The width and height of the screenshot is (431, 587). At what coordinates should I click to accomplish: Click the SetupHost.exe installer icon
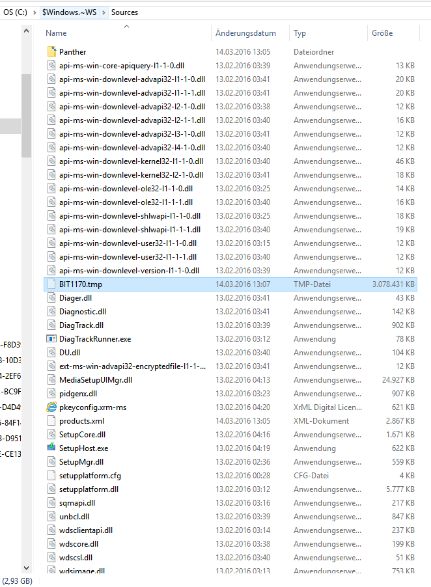click(x=51, y=448)
